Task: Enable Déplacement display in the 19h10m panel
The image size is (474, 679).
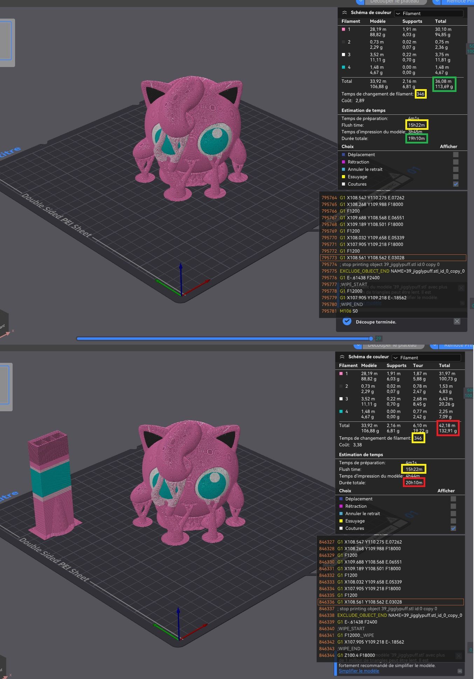Action: [x=455, y=154]
